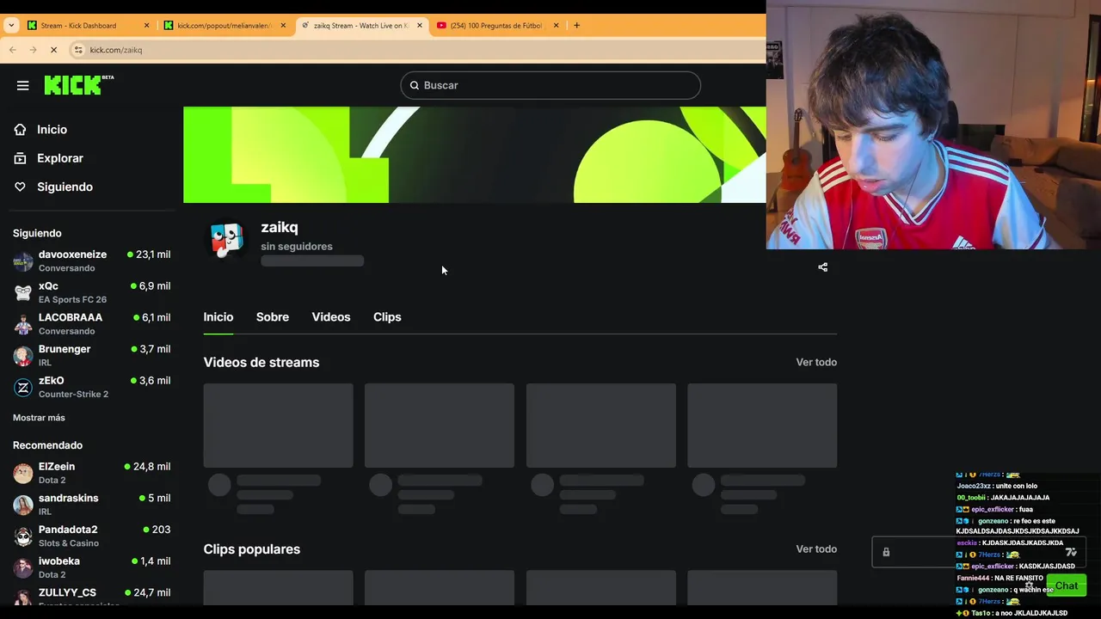Click Ver todo for Videos de streams

816,363
